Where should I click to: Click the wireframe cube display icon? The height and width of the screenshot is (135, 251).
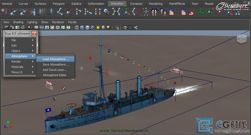pyautogui.click(x=77, y=28)
